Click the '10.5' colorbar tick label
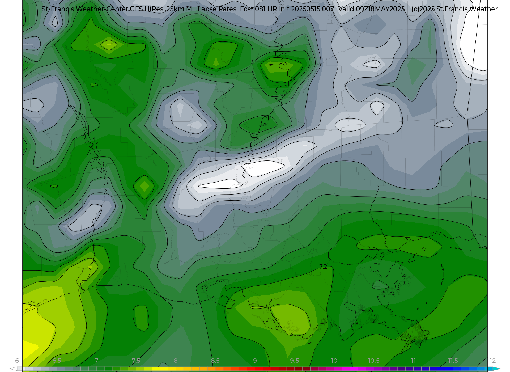 374,361
